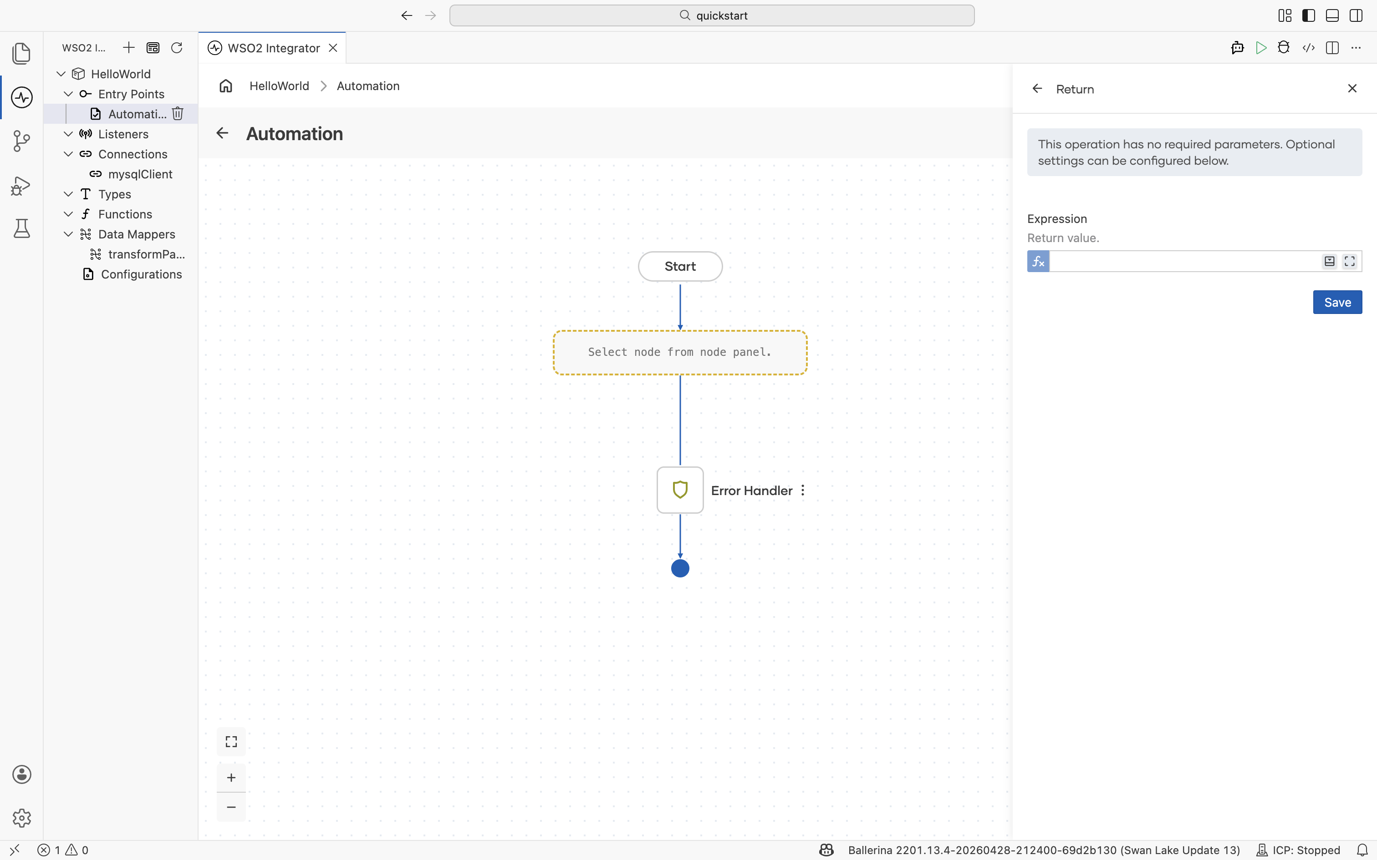Open the Error Handler options menu
The height and width of the screenshot is (860, 1377).
click(803, 491)
